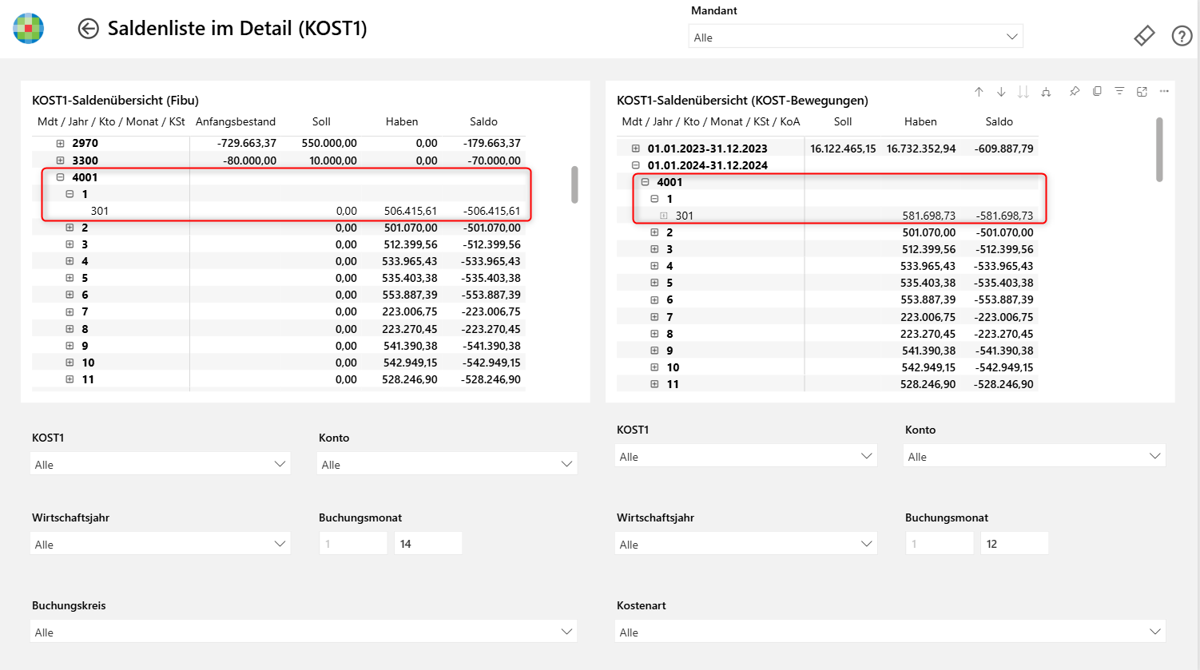Clear selections with the eraser icon
The width and height of the screenshot is (1200, 670).
click(1144, 36)
